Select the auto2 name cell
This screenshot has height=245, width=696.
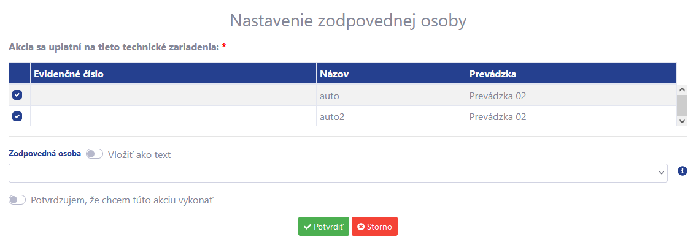(391, 116)
